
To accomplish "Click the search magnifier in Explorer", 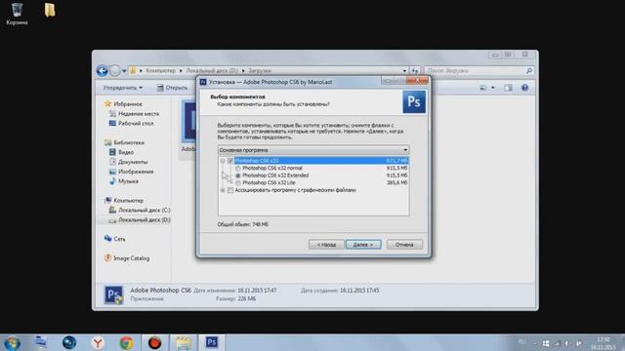I will (529, 71).
